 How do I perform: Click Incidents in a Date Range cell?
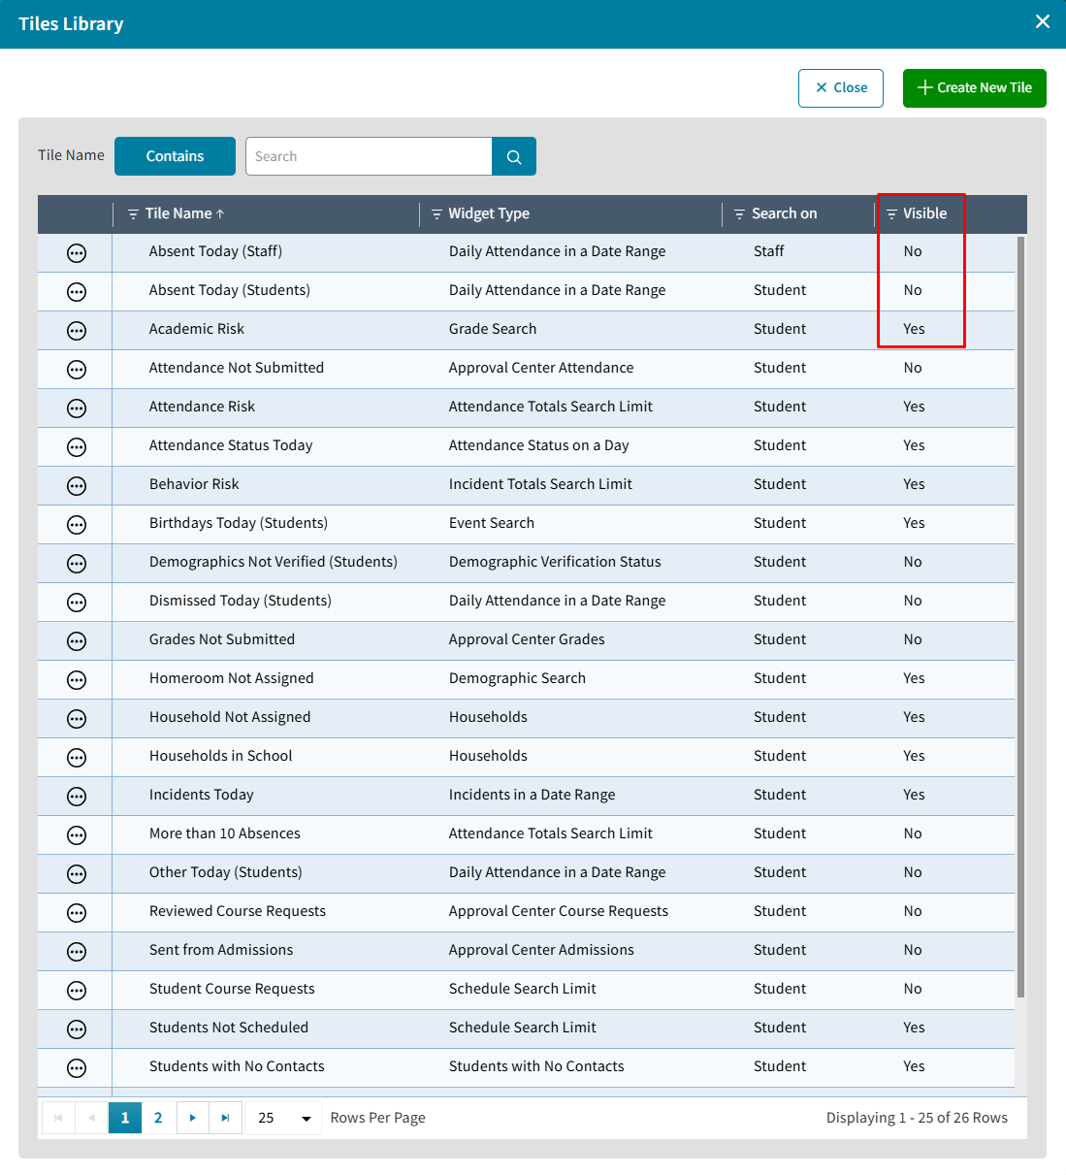(x=532, y=795)
